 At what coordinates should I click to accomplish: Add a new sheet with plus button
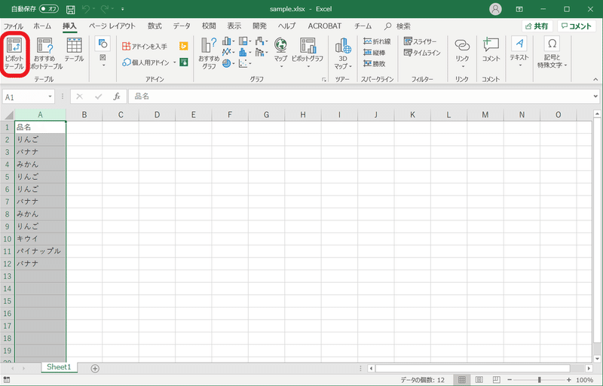point(95,369)
